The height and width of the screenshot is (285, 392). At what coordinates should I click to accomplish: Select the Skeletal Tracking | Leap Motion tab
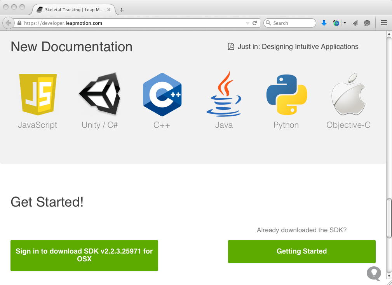click(74, 10)
